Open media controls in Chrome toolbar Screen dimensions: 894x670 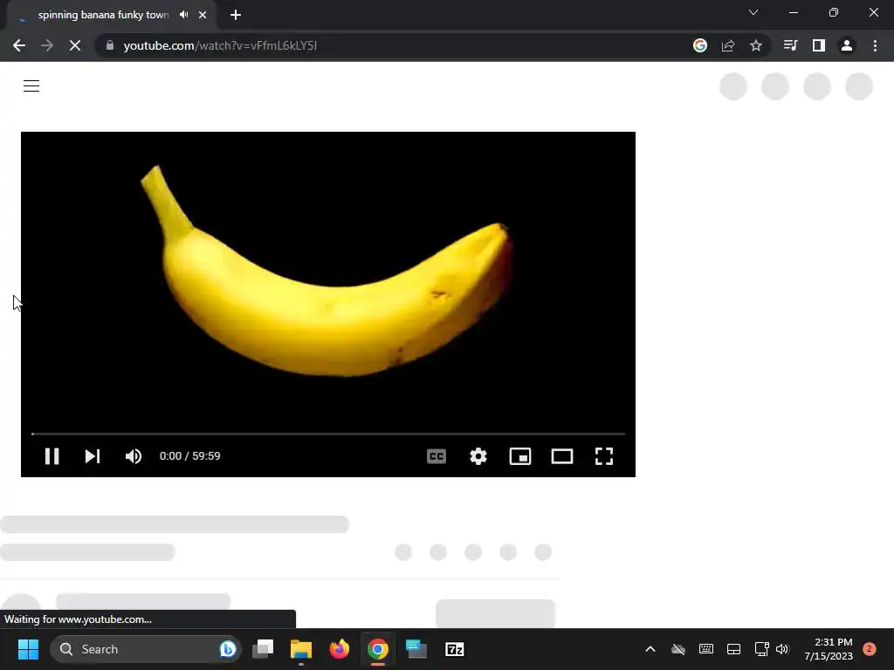pyautogui.click(x=790, y=45)
